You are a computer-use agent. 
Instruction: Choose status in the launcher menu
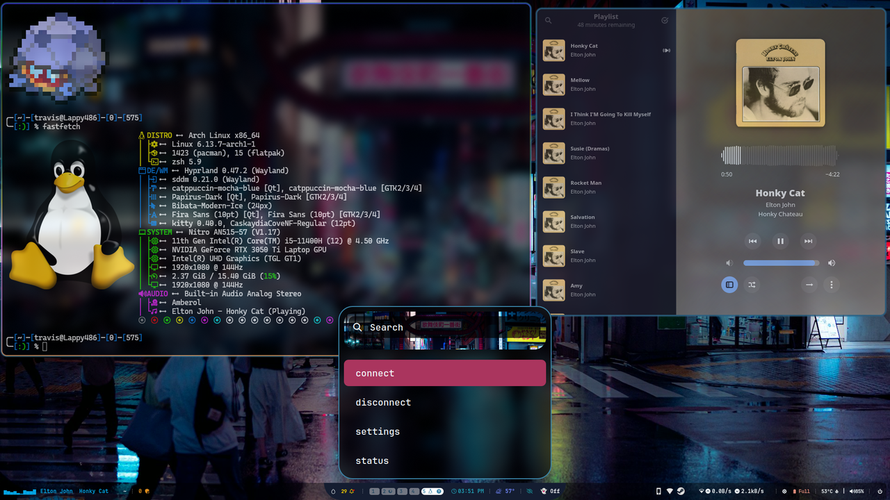[x=445, y=460]
